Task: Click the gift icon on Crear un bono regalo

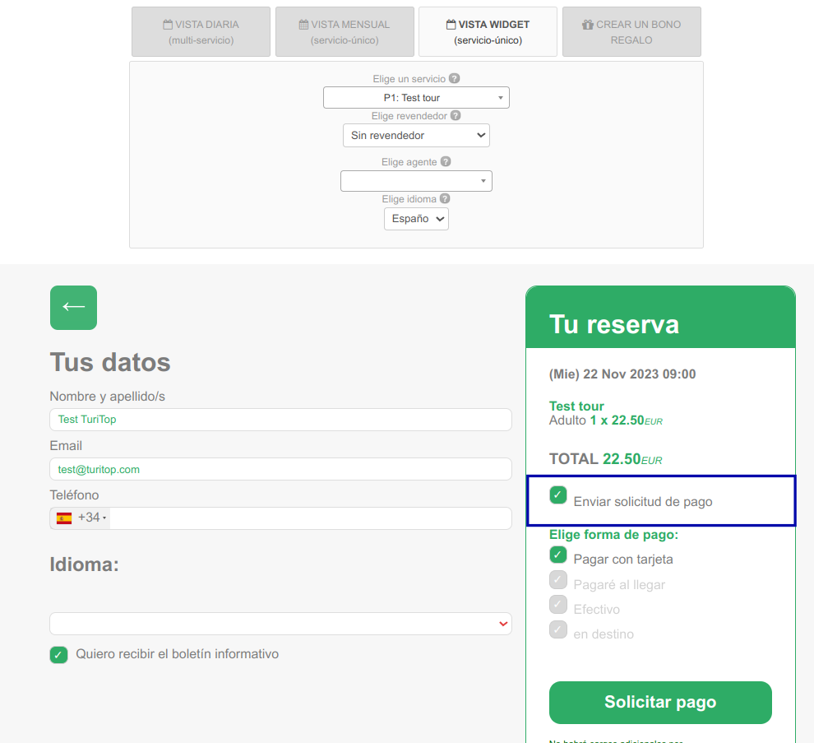Action: [588, 25]
